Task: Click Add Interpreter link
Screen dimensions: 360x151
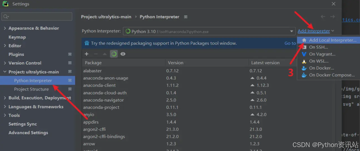Action: click(314, 31)
